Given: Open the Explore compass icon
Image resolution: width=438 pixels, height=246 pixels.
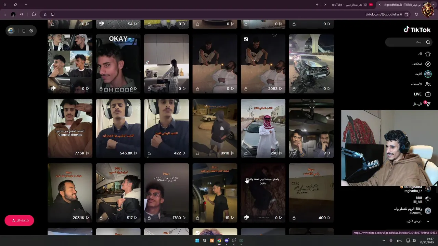Looking at the screenshot, I should tap(428, 64).
